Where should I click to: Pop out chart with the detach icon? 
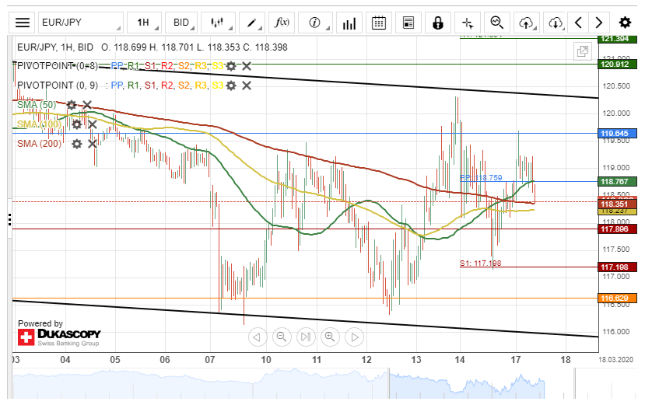coord(583,51)
